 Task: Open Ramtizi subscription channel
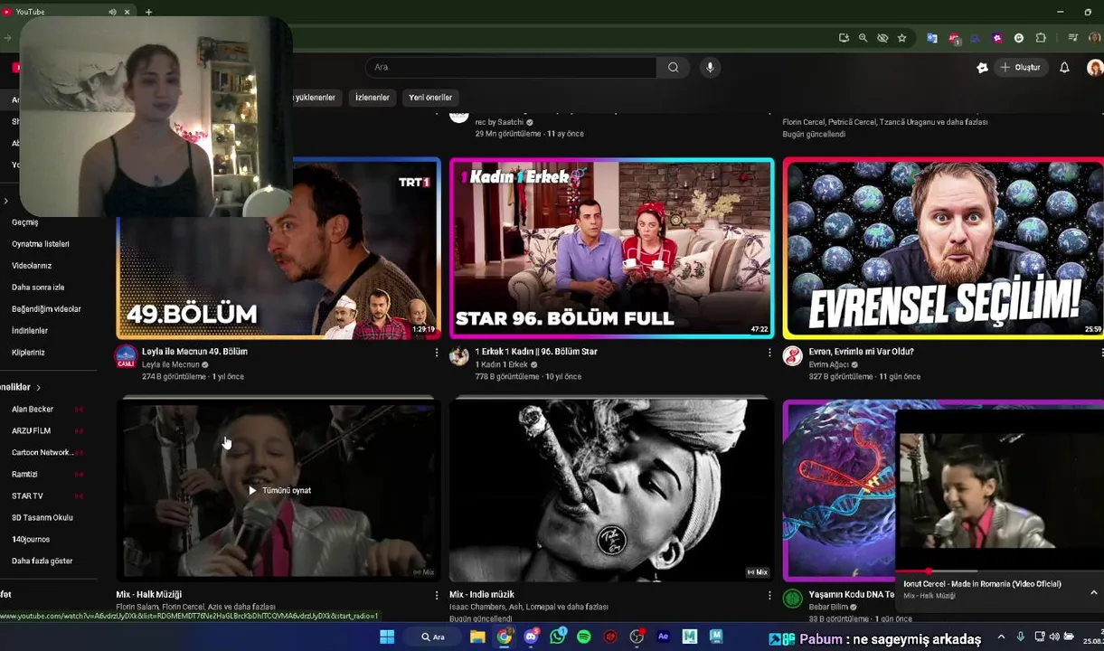(x=24, y=475)
